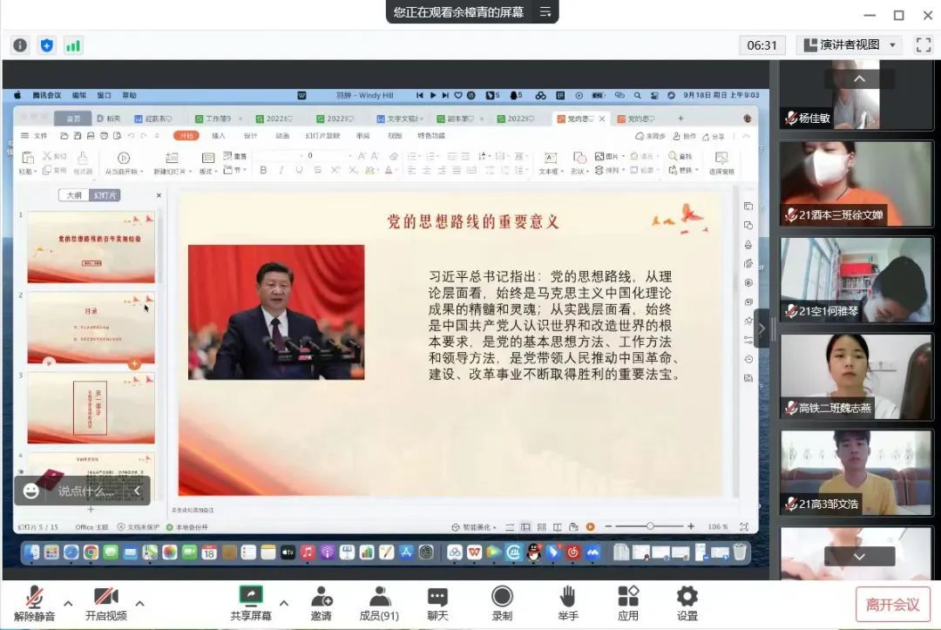
Task: Toggle strikethrough formatting in WPS ribbon
Action: point(317,171)
